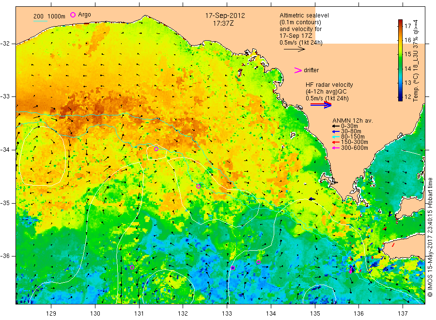Click the '17:37Z' time label
The height and width of the screenshot is (320, 436).
coord(223,24)
